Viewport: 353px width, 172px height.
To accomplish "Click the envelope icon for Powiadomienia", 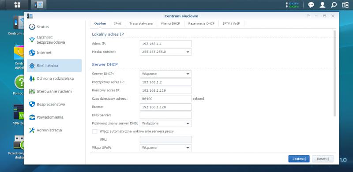I will click(32, 117).
